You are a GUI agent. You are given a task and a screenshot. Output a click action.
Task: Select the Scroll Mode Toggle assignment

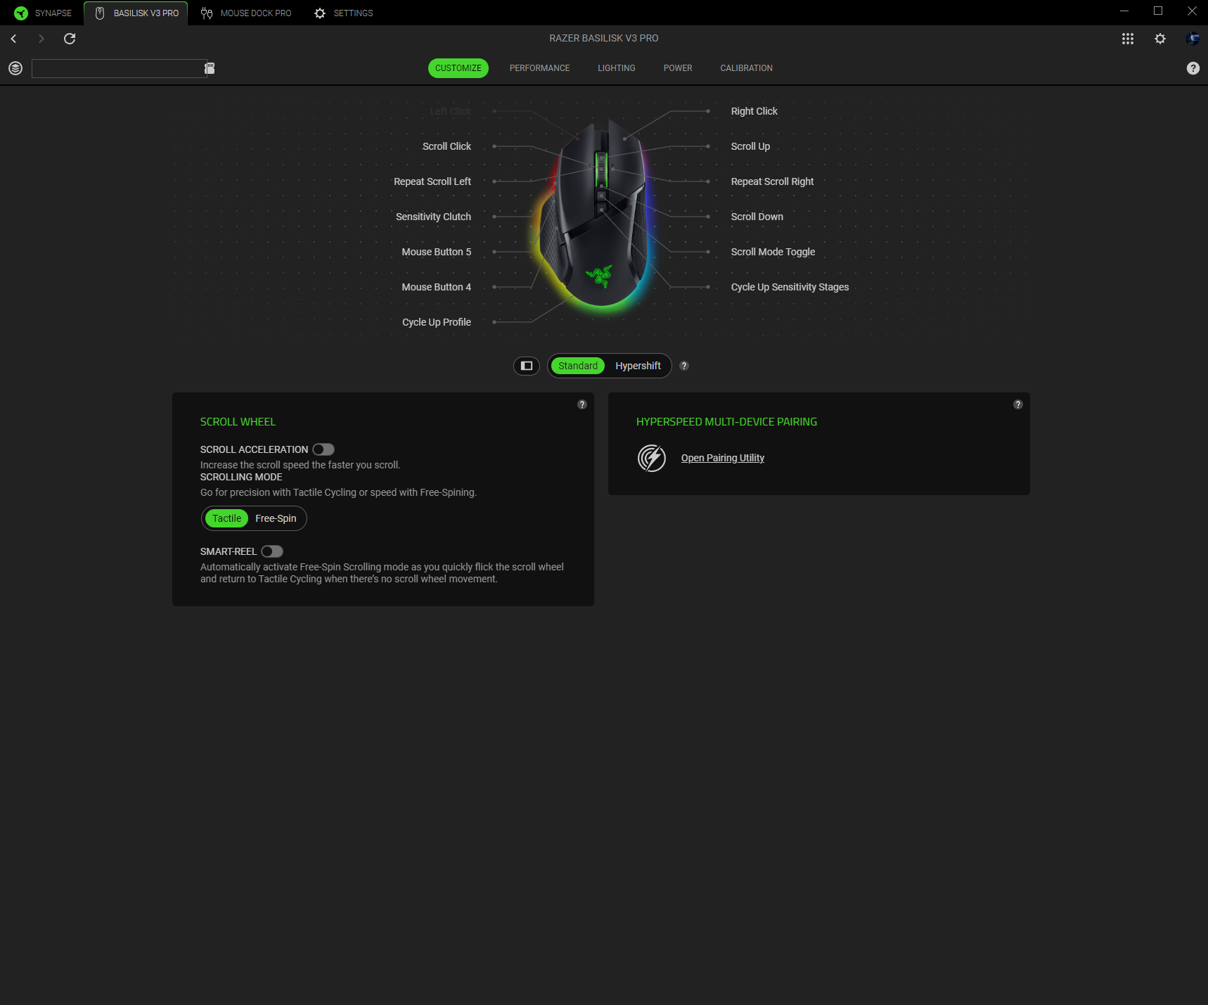click(x=773, y=252)
